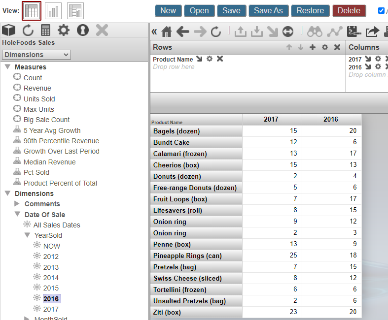Click the red Delete button
Viewport: 388px width, 320px height.
tap(349, 11)
